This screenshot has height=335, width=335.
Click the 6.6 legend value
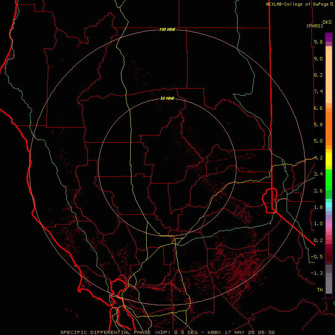coord(318,108)
